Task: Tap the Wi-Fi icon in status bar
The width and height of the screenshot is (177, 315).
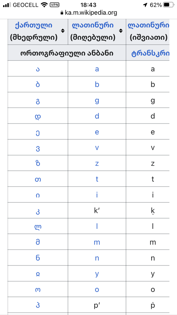Action: (44, 5)
